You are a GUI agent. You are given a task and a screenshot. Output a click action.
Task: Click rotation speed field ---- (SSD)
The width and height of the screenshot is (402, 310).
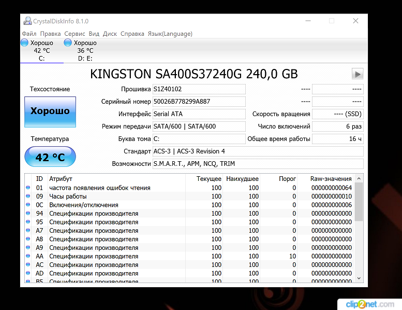click(x=338, y=114)
